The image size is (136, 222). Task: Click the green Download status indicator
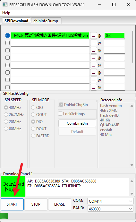tap(13, 186)
